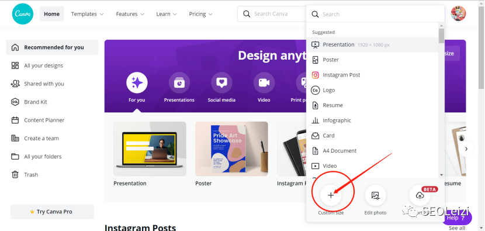The height and width of the screenshot is (231, 485).
Task: Click the Try Canva Pro button
Action: 52,212
